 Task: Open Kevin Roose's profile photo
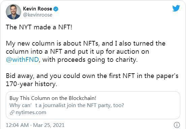point(13,12)
